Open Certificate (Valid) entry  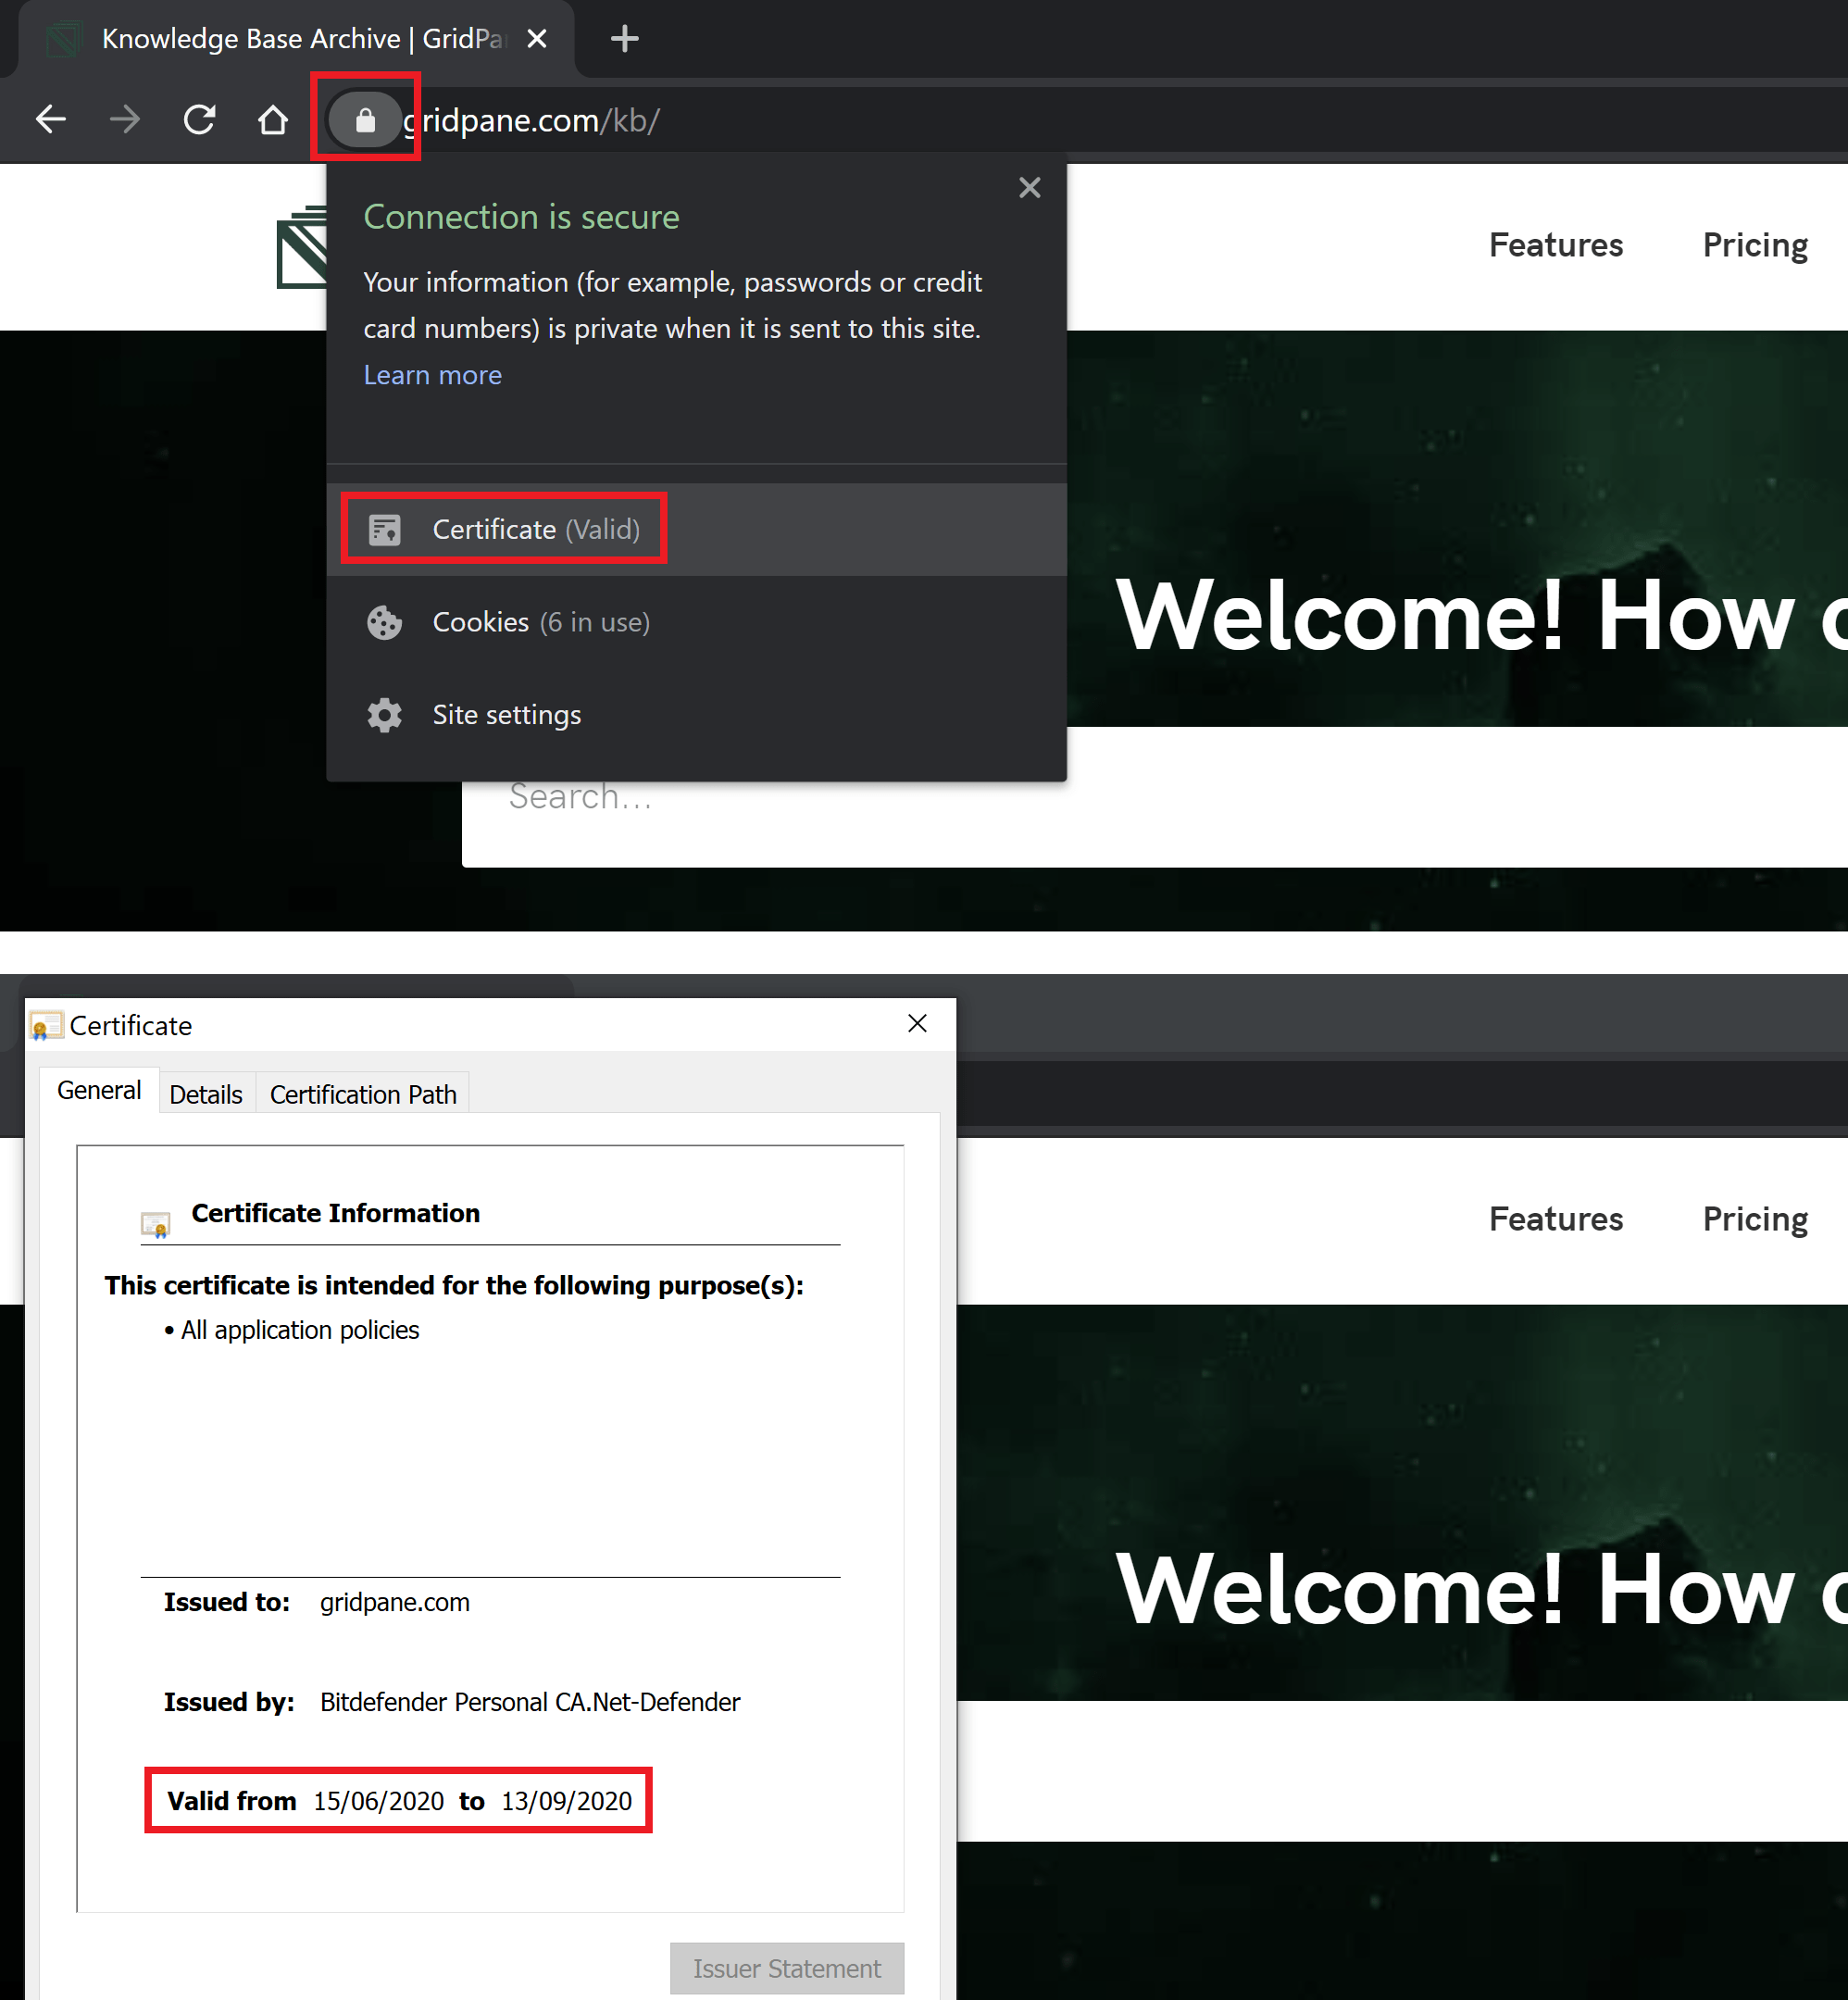pyautogui.click(x=696, y=529)
